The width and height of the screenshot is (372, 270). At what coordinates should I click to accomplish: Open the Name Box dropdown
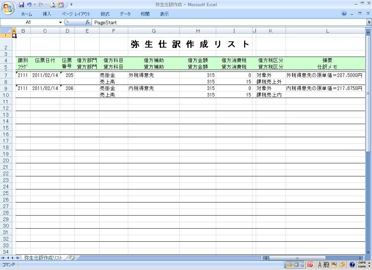coord(61,22)
